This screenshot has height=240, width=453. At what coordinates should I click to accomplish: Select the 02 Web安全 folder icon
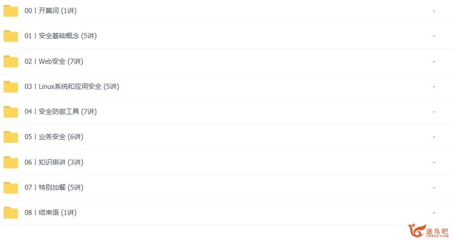point(11,61)
